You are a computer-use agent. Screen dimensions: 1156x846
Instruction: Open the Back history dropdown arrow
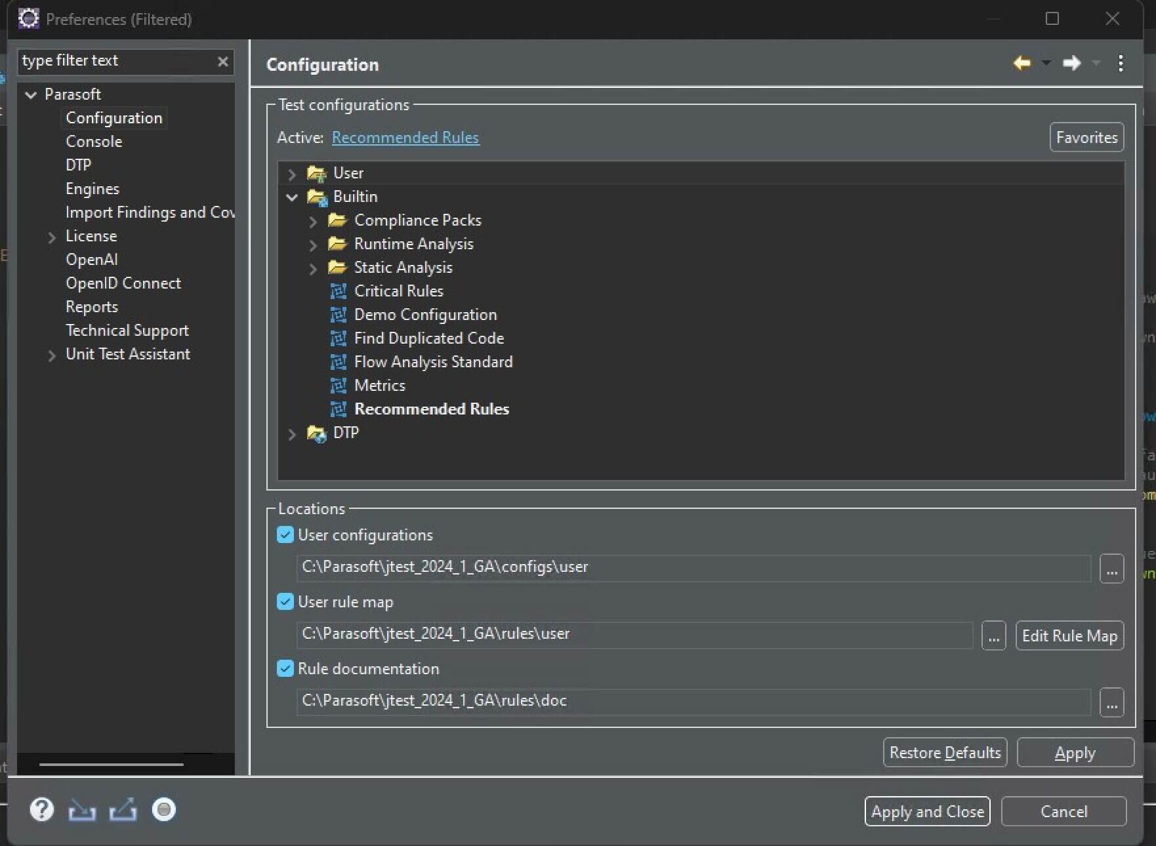pyautogui.click(x=1046, y=63)
